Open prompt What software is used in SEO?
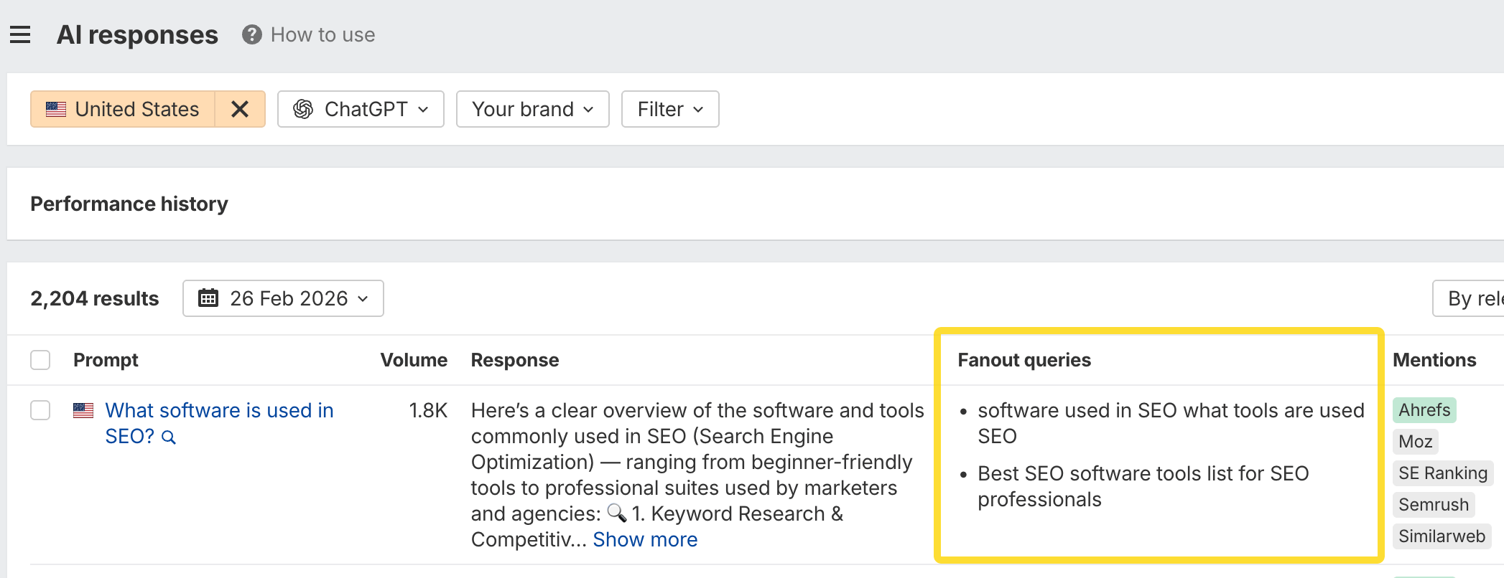 [x=219, y=423]
